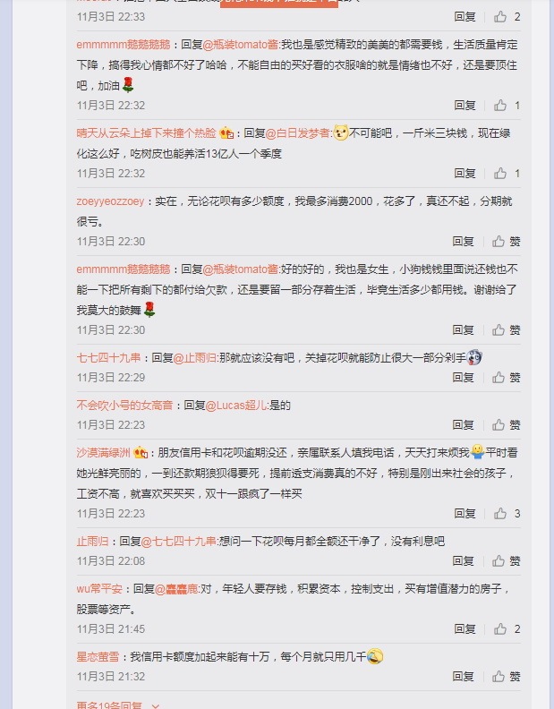
Task: Like 沙漠满绿洲's comment with 3 likes
Action: (507, 514)
